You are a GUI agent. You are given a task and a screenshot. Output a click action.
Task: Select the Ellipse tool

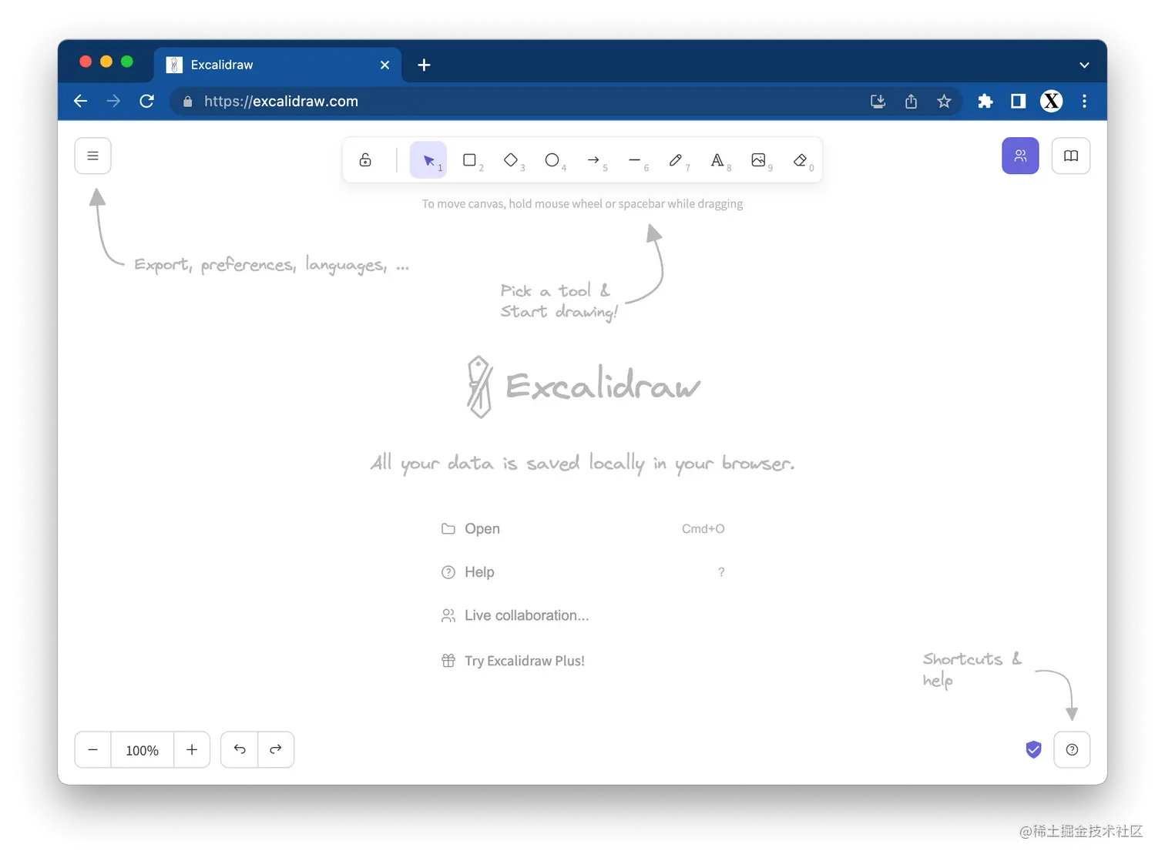[552, 159]
